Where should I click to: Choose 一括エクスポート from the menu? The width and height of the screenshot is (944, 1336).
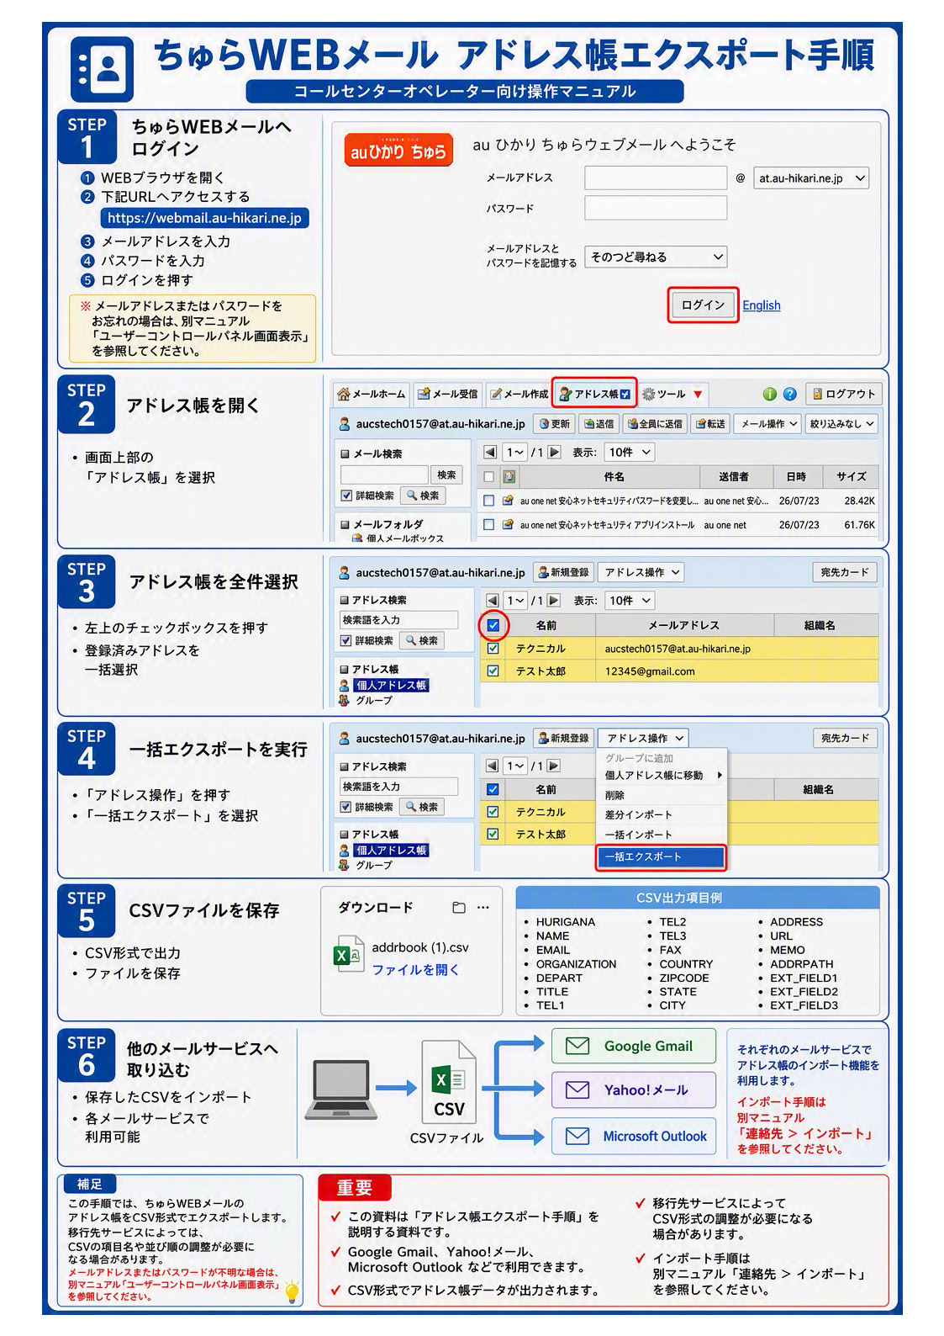[661, 857]
